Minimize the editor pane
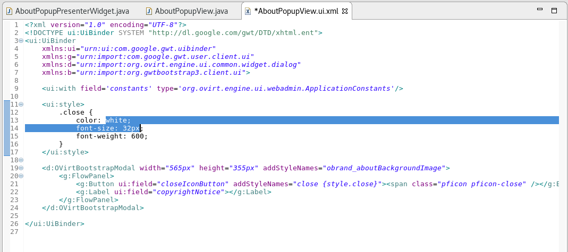Screen dimensions: 568x252 [538, 10]
